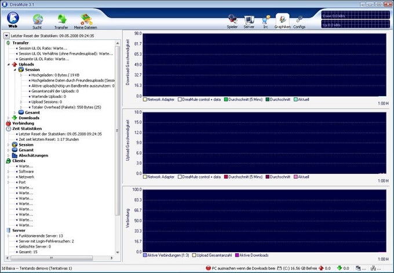Open the statistics menu dropdown button
394x273 pixels.
6,36
